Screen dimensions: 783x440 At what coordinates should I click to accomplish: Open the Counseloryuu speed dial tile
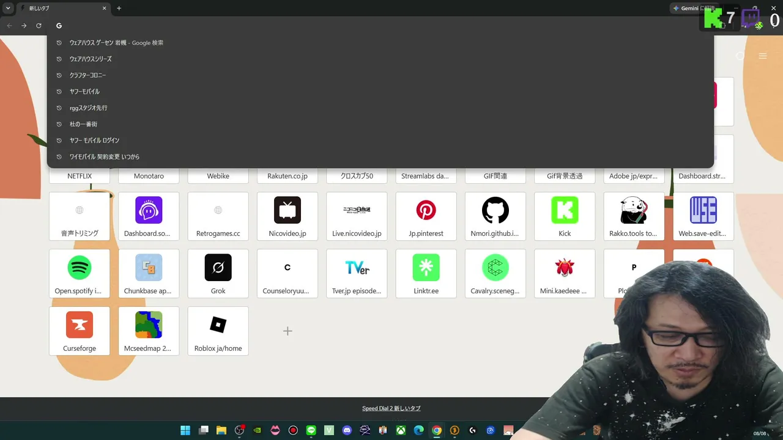pos(288,273)
